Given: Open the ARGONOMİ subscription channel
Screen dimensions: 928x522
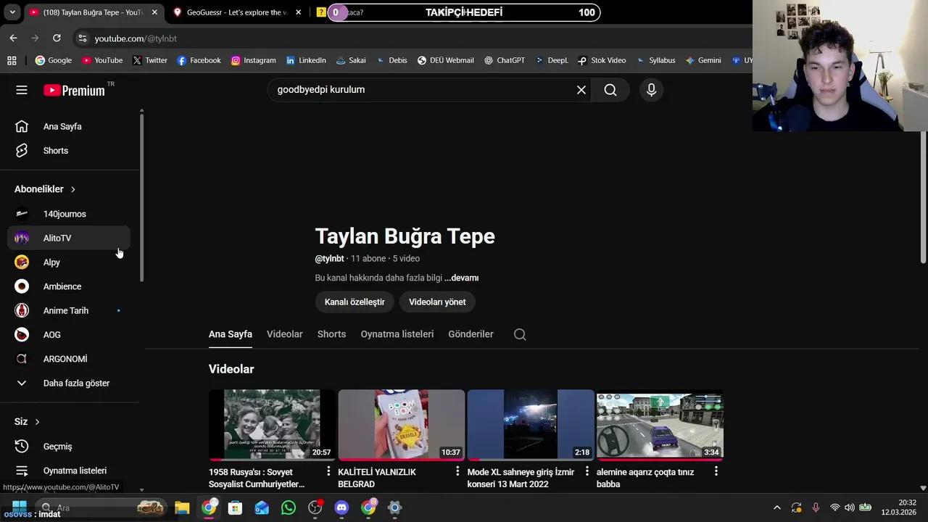Looking at the screenshot, I should [70, 359].
